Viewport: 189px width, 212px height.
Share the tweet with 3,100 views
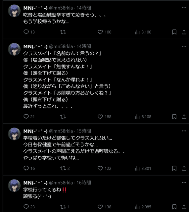tap(184, 32)
